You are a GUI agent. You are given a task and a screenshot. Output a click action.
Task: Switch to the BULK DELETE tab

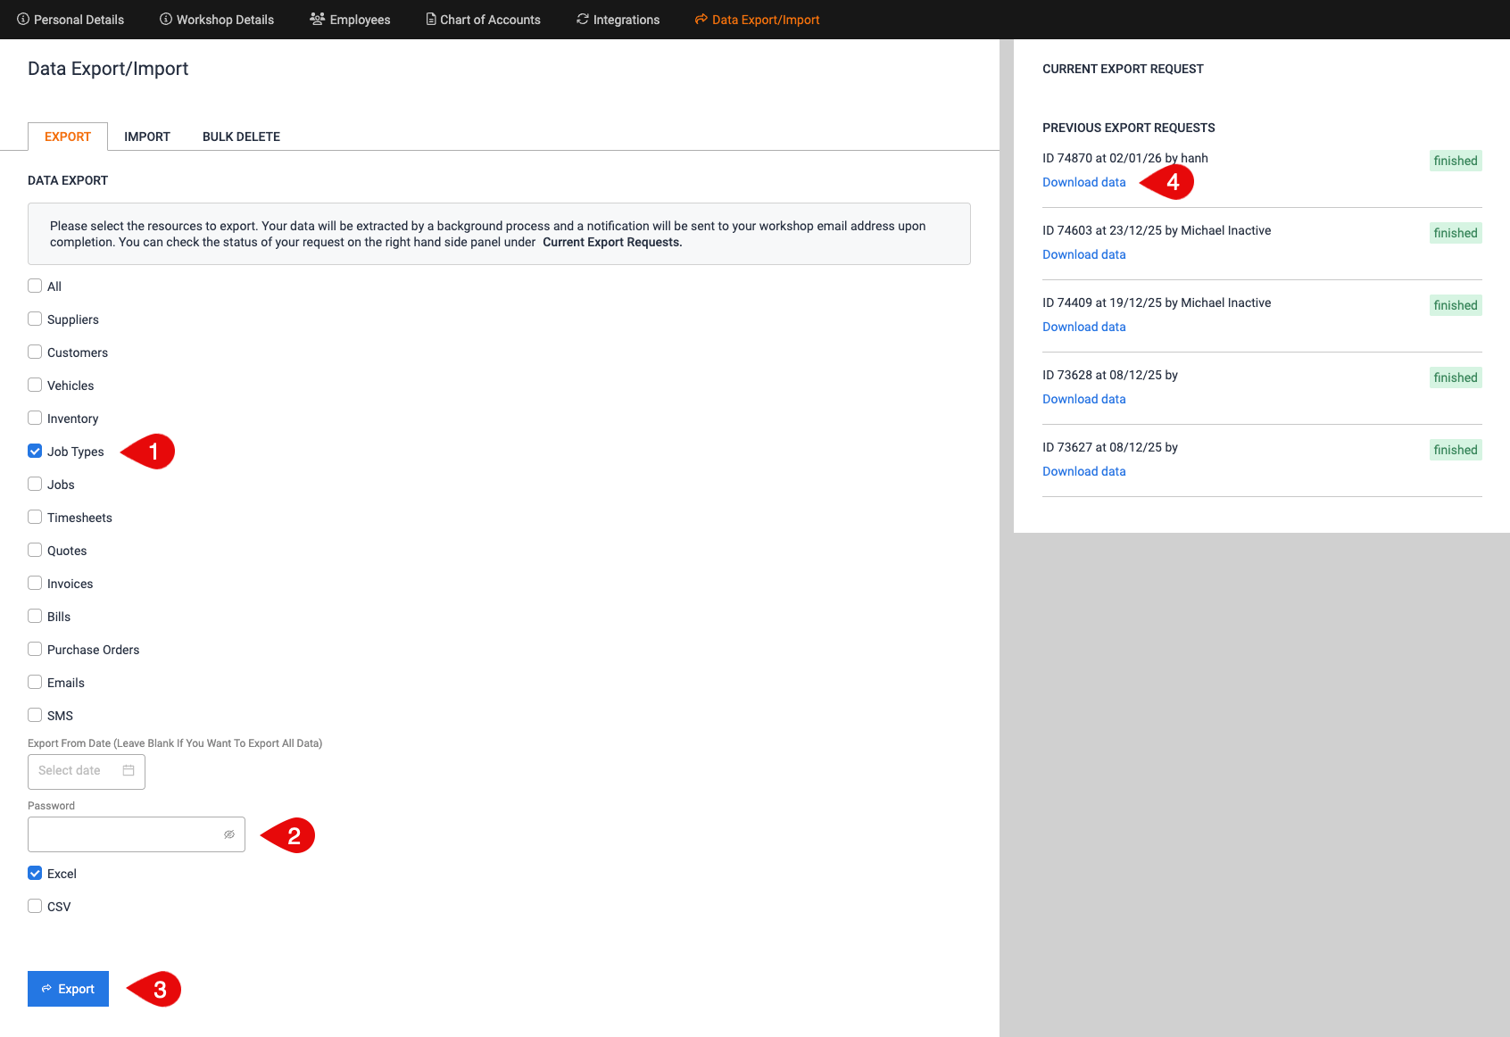coord(241,137)
